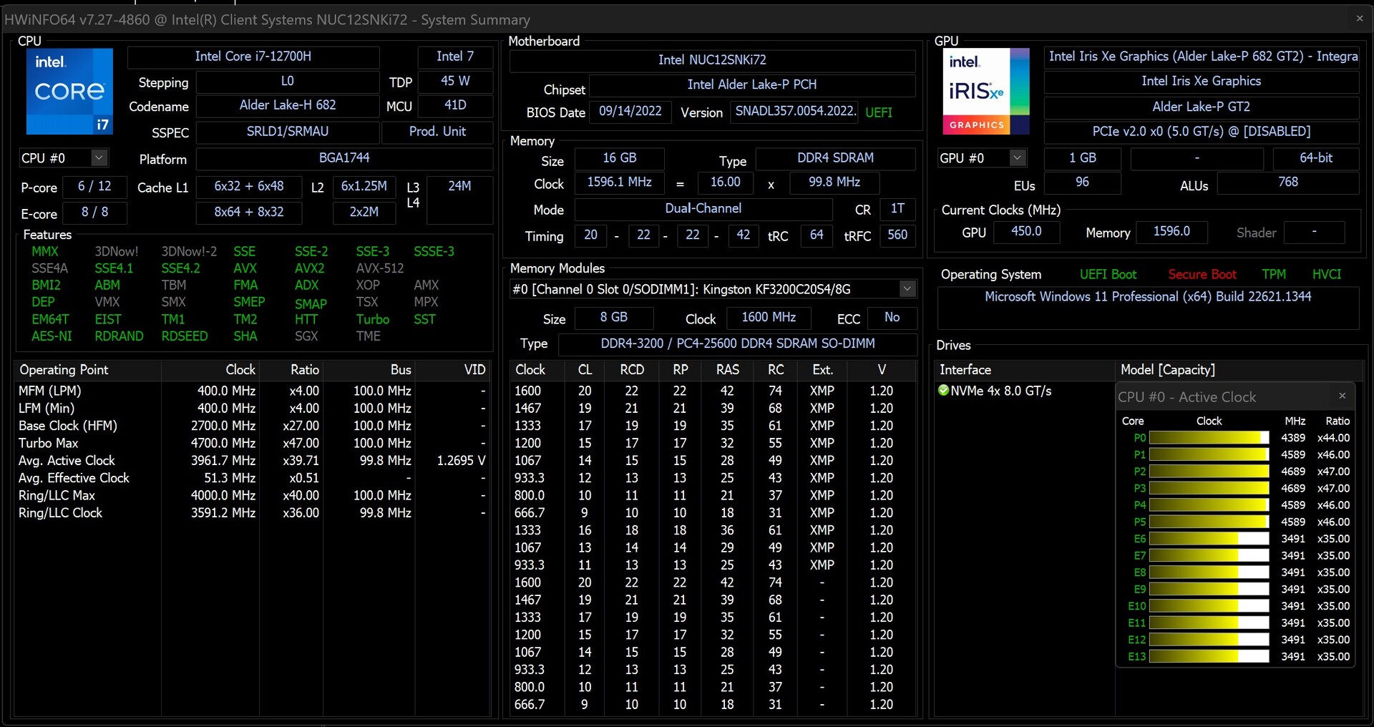Click the VID column header
Image resolution: width=1374 pixels, height=727 pixels.
point(454,370)
